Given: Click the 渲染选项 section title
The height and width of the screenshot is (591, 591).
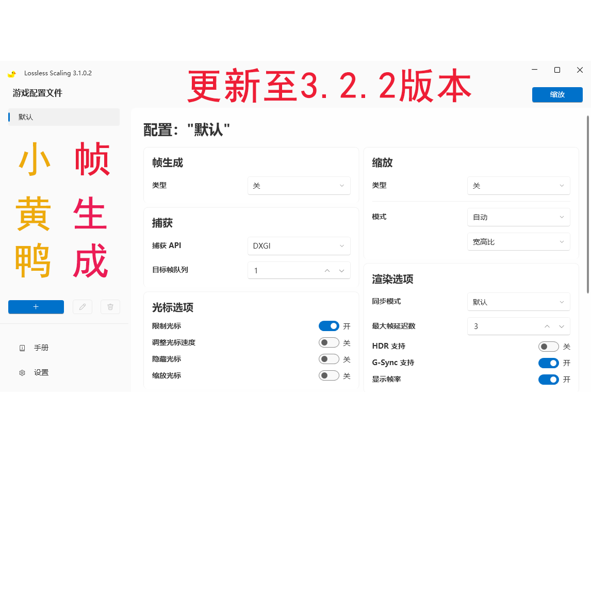Looking at the screenshot, I should pos(392,280).
